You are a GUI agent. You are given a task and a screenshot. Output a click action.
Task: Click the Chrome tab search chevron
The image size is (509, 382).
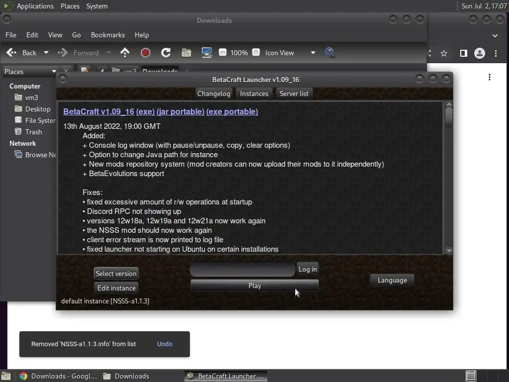coord(495,36)
